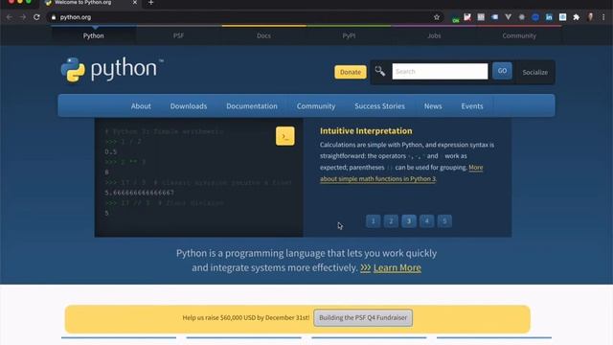Click the browser forward arrow
The image size is (613, 345).
23,17
